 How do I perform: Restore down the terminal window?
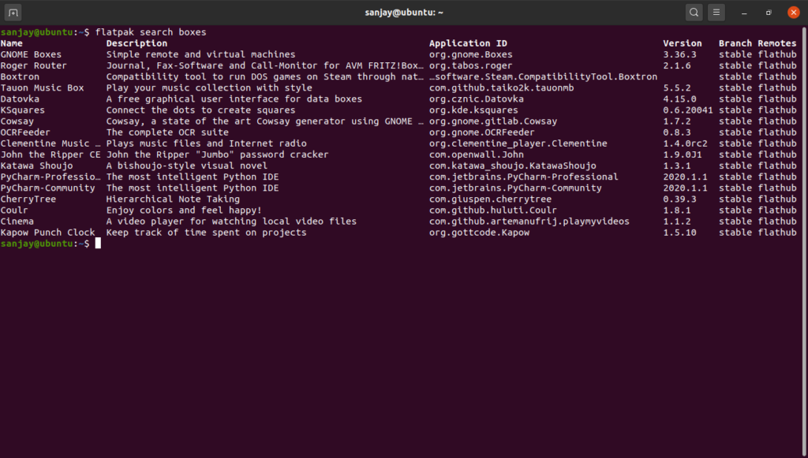tap(768, 12)
